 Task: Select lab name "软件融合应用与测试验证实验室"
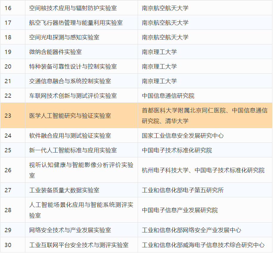tap(70, 136)
